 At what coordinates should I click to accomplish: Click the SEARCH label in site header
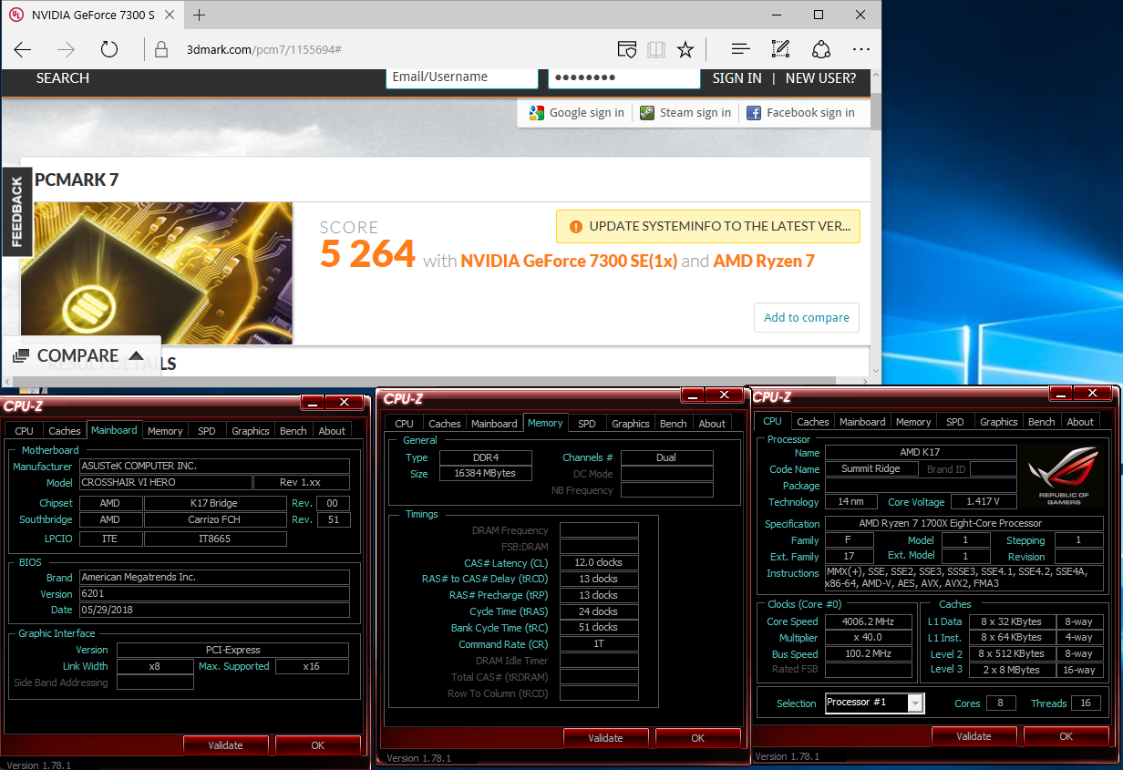tap(63, 78)
